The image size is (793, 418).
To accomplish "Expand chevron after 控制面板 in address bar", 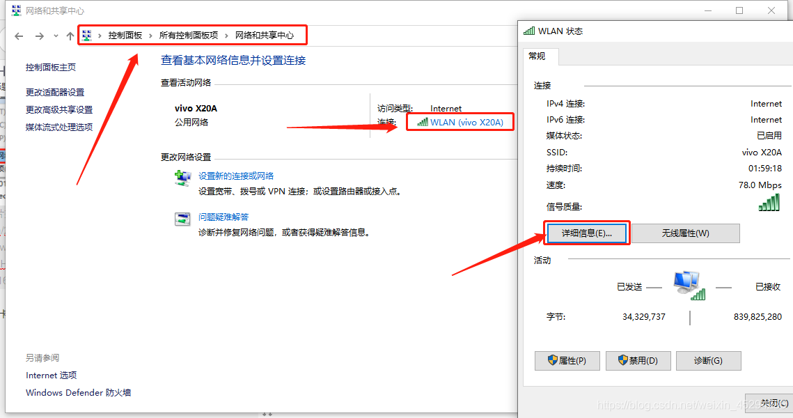I will pyautogui.click(x=150, y=36).
